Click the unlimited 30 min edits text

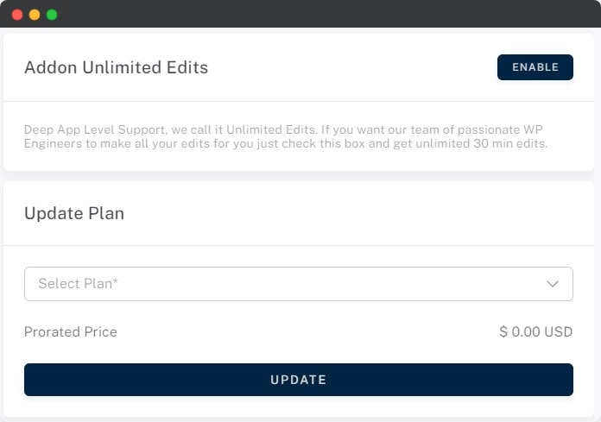point(490,143)
